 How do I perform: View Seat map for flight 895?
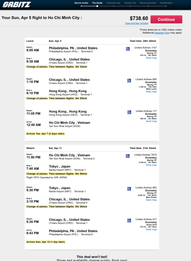pos(151,92)
